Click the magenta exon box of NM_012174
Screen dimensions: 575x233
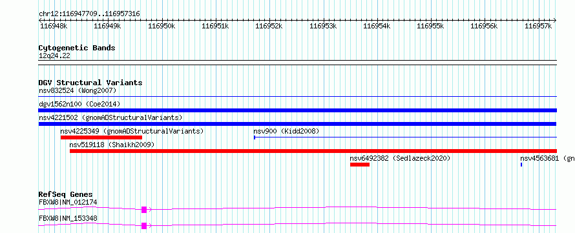coord(143,210)
